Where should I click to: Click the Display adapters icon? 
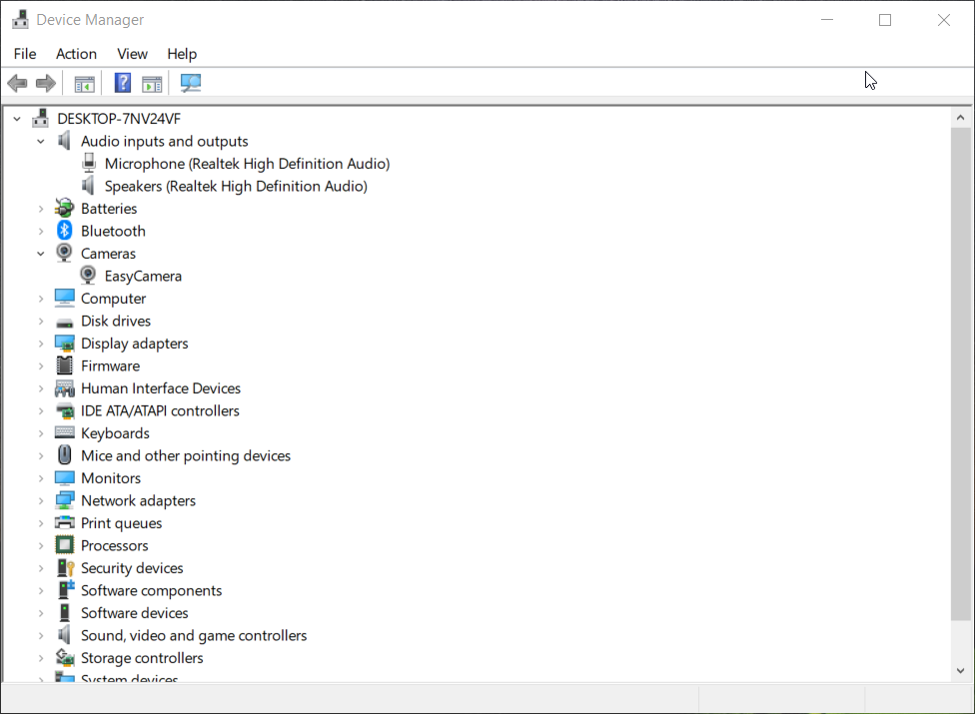(65, 343)
